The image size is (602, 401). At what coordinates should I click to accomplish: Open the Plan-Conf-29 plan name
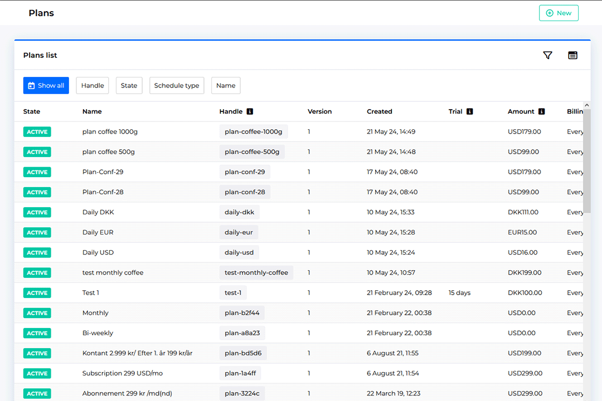coord(103,172)
